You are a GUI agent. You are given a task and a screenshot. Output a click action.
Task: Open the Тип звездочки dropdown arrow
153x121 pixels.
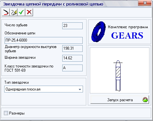[x=80, y=89]
